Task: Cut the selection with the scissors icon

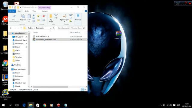Action: (x=34, y=15)
